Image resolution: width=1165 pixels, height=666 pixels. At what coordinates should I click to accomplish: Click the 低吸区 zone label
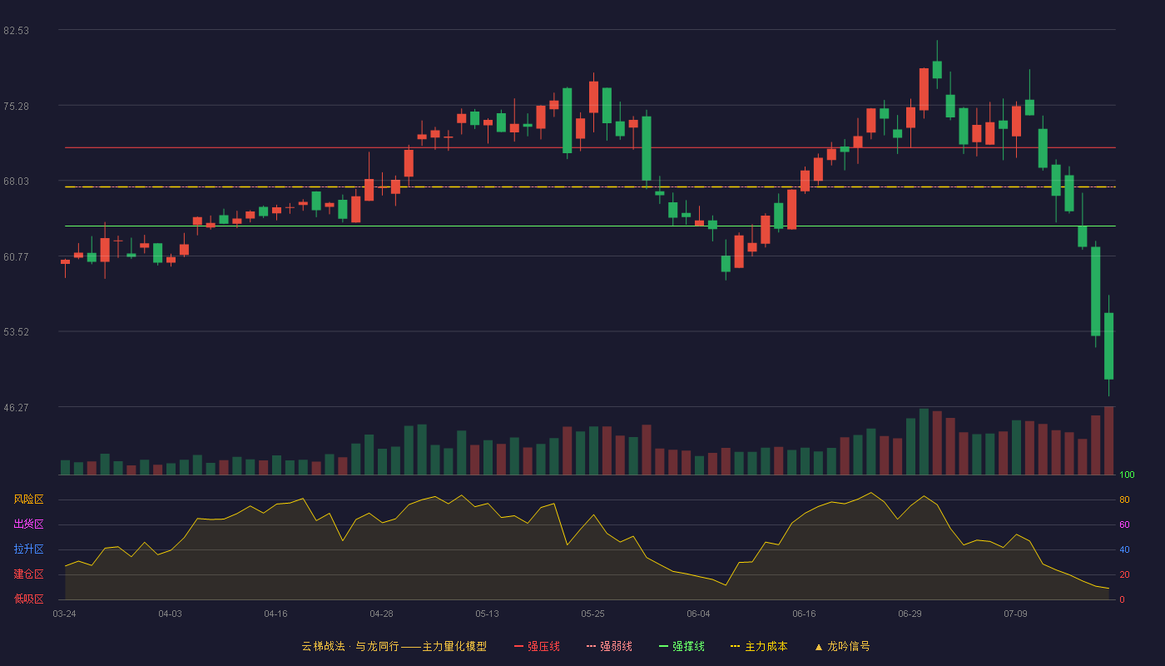pyautogui.click(x=29, y=599)
